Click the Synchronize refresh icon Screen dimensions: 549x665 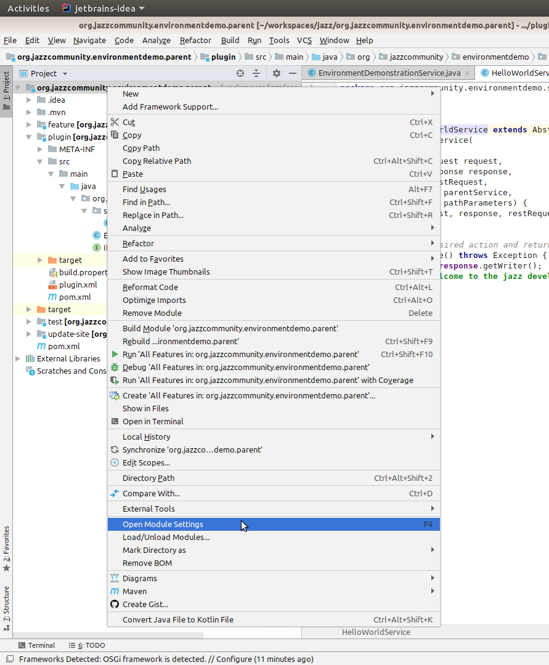(115, 449)
